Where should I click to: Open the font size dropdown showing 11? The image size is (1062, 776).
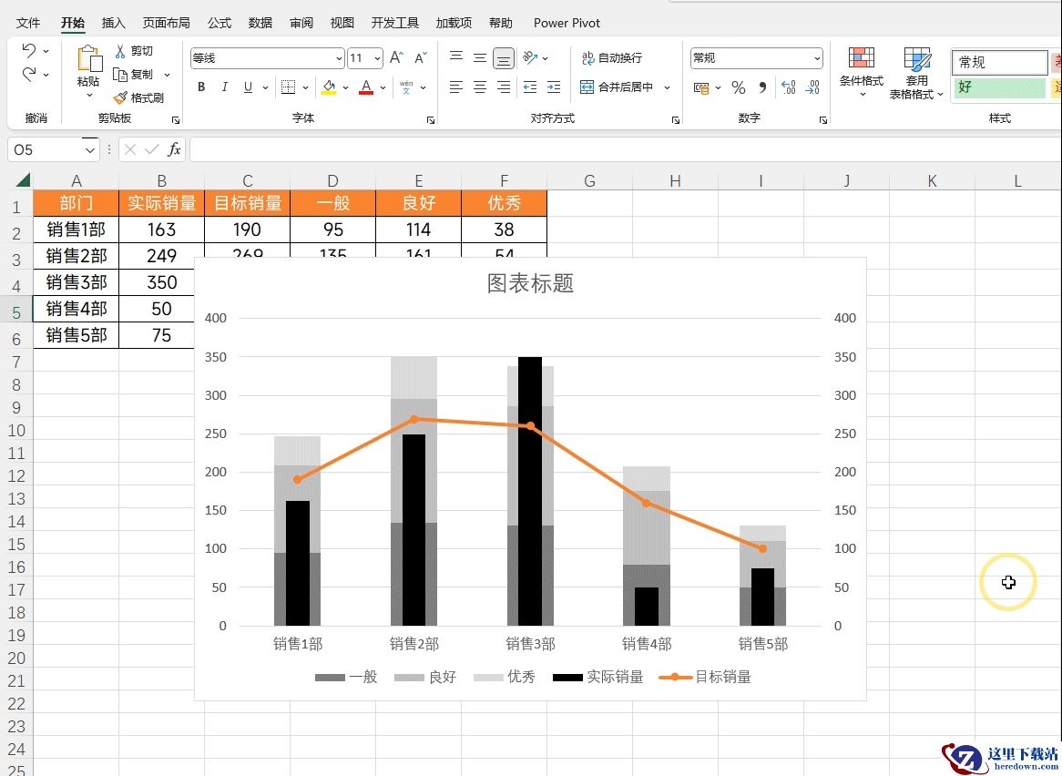[377, 59]
